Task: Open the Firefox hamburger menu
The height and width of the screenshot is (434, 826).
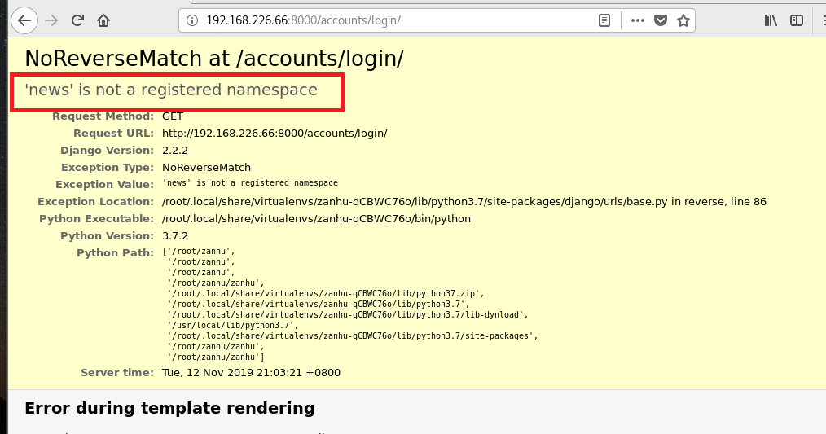Action: pyautogui.click(x=823, y=20)
